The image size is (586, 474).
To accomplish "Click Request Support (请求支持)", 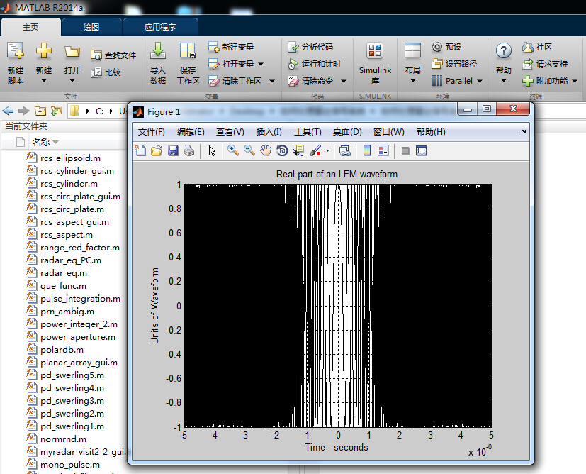I will click(545, 64).
